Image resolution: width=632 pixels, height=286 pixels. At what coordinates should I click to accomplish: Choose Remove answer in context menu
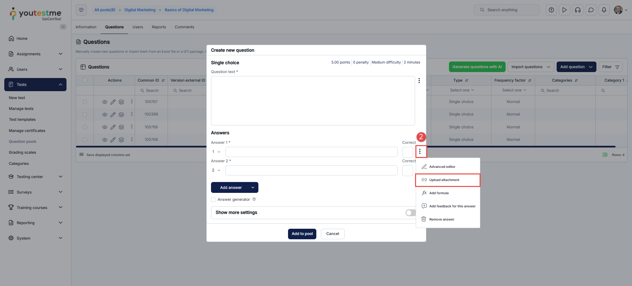tap(441, 220)
